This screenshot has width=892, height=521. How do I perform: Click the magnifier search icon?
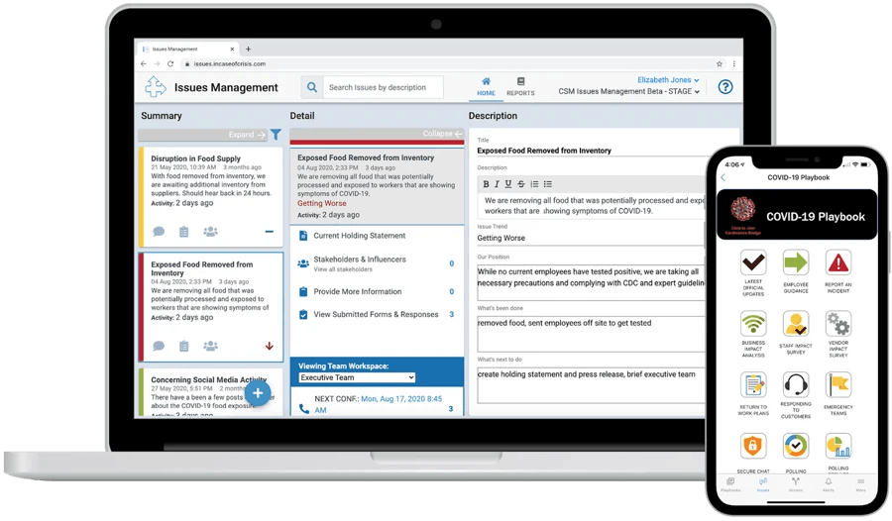click(311, 87)
